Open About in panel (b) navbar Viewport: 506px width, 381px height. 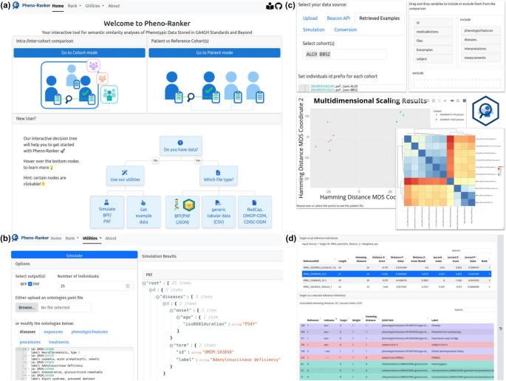[x=111, y=238]
